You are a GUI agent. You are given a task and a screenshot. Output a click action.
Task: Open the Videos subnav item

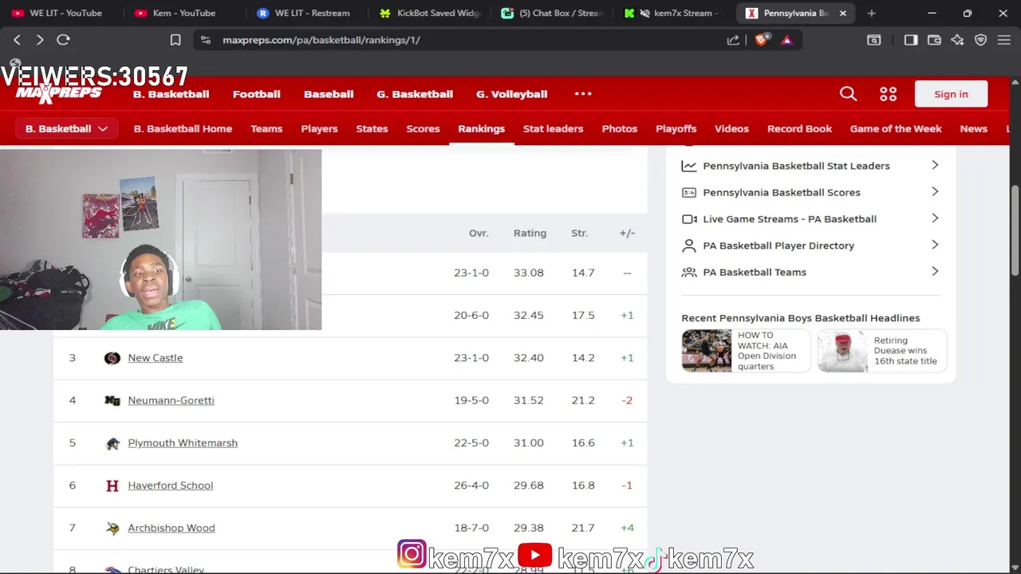point(731,128)
